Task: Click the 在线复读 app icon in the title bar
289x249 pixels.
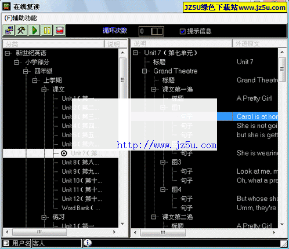Action: [6, 6]
